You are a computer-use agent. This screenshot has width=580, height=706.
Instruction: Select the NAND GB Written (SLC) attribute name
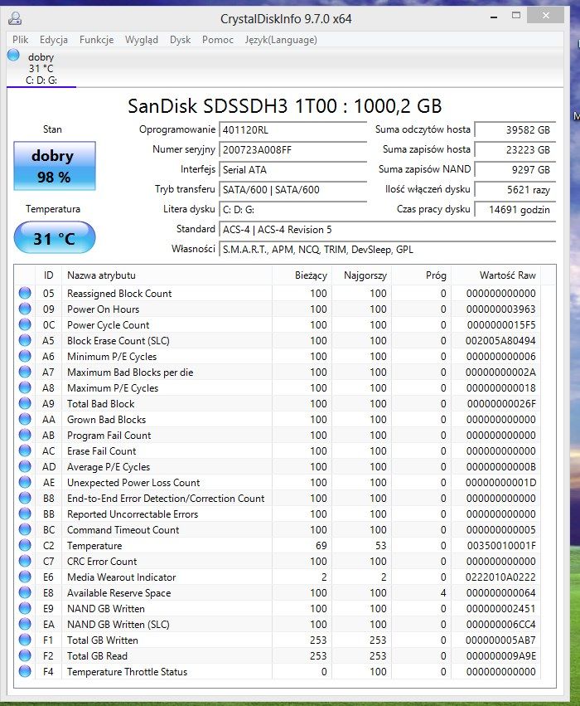(118, 625)
